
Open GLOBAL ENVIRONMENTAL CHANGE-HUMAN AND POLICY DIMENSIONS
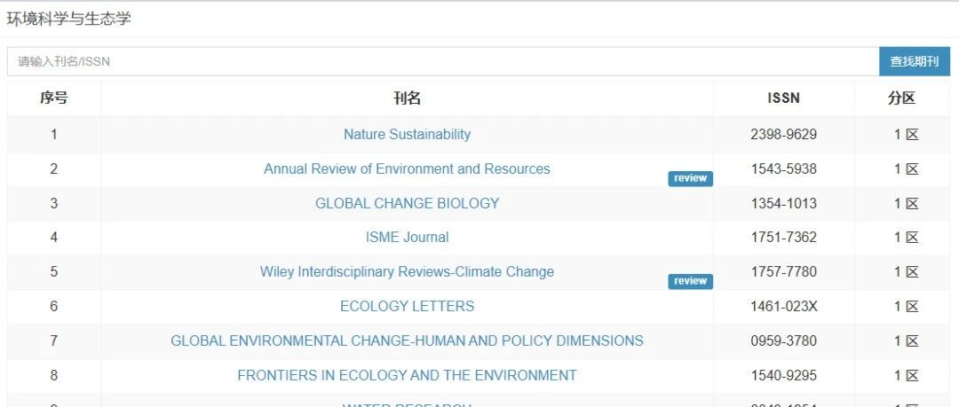[407, 341]
